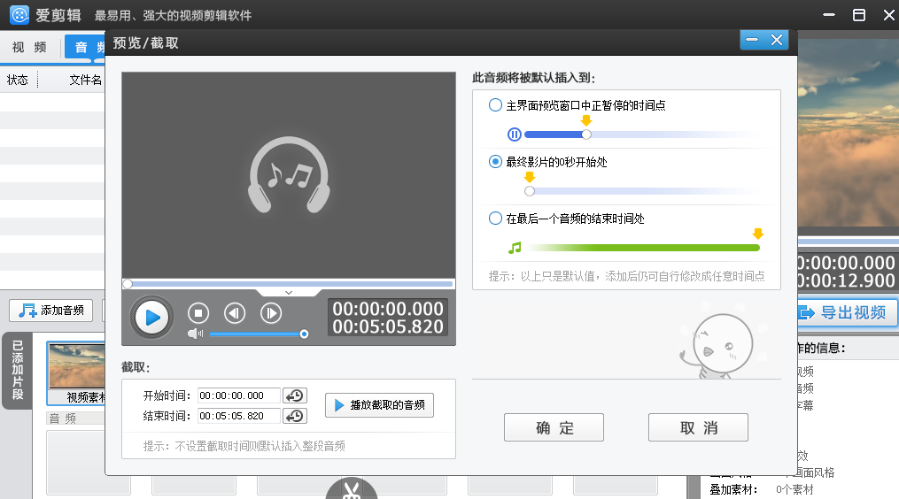The width and height of the screenshot is (899, 499).
Task: Click the headphones audio placeholder
Action: (x=289, y=174)
